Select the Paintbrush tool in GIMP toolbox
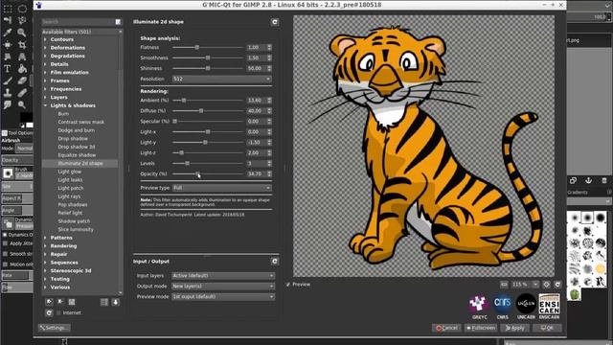Viewport: 613px width, 345px height. (8, 80)
